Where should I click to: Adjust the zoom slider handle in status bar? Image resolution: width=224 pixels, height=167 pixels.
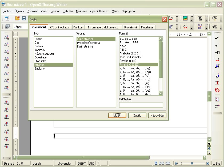click(x=192, y=163)
